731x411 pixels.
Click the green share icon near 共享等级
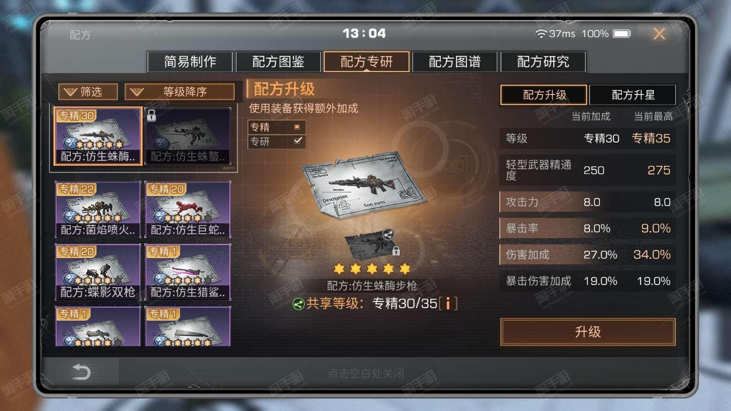pyautogui.click(x=298, y=304)
